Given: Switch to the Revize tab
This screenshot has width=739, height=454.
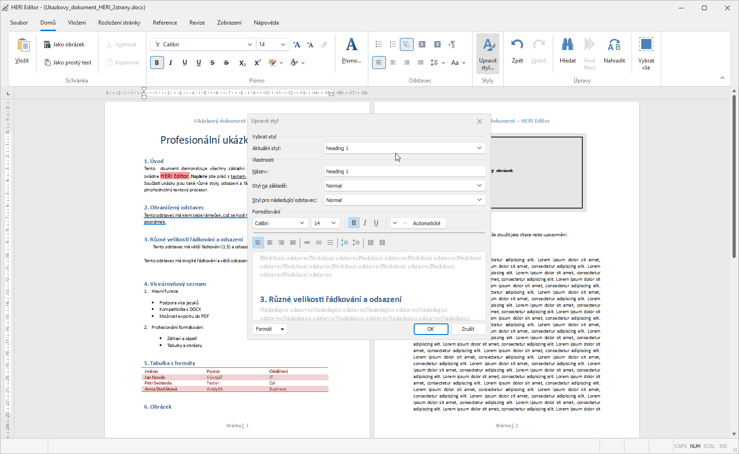Looking at the screenshot, I should click(x=197, y=23).
